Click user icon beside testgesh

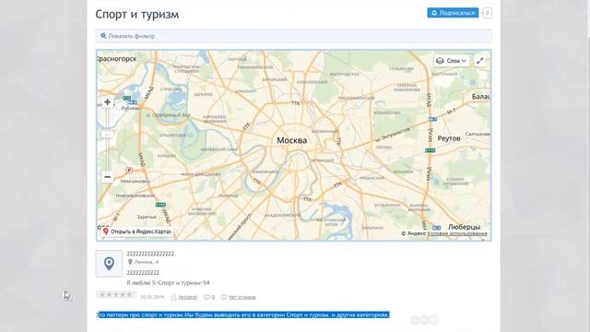[173, 297]
